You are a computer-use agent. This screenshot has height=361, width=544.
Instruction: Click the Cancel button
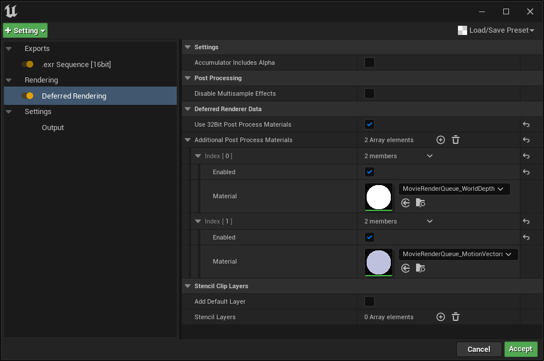coord(479,349)
